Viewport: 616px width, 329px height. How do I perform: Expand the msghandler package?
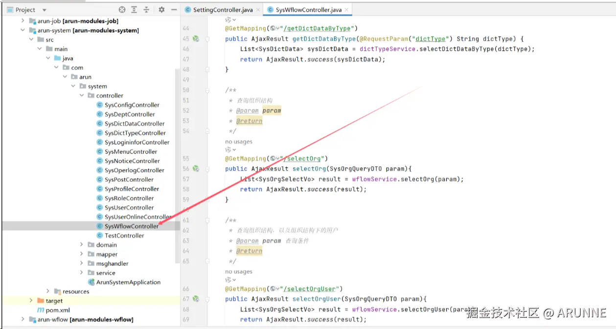82,263
